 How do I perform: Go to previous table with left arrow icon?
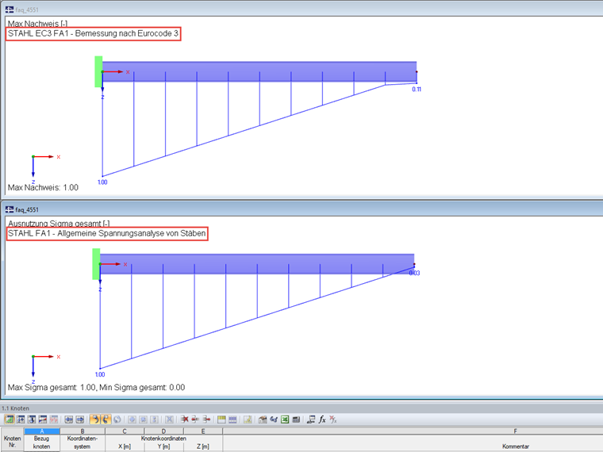pos(69,419)
